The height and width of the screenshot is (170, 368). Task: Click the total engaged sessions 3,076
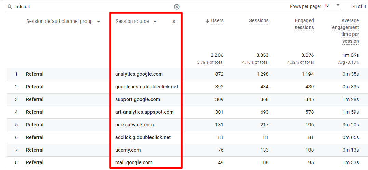pos(307,56)
